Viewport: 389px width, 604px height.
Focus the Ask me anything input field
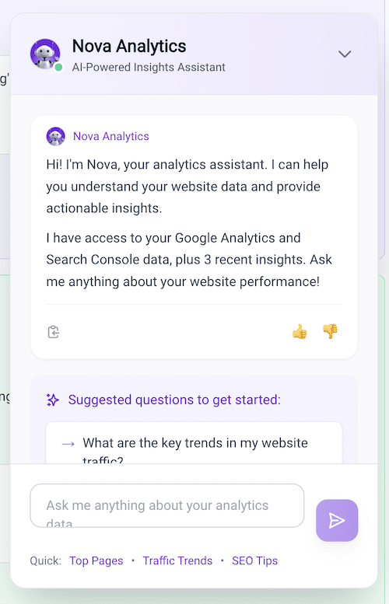[x=167, y=505]
